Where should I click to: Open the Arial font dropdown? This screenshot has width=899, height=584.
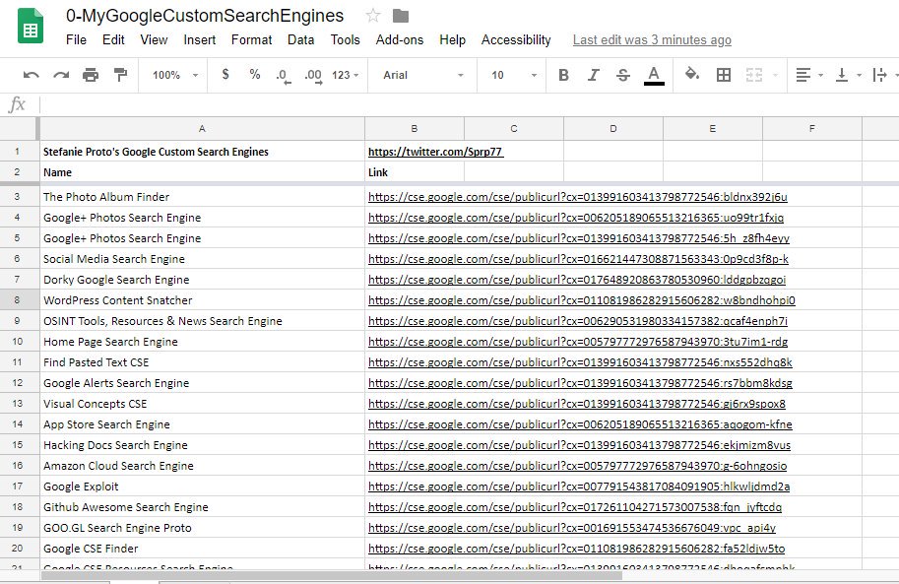tap(423, 75)
